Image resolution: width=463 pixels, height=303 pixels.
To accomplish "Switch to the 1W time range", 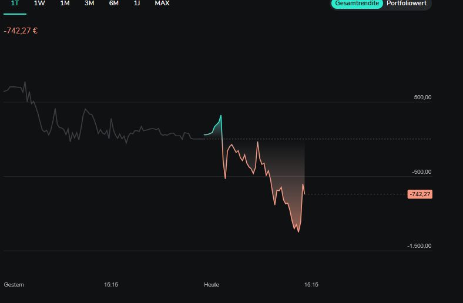I will tap(39, 4).
